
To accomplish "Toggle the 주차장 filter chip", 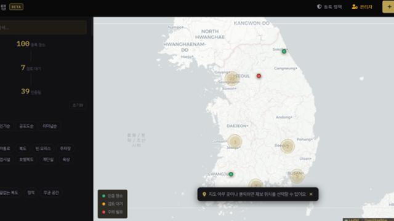I will click(x=65, y=149).
